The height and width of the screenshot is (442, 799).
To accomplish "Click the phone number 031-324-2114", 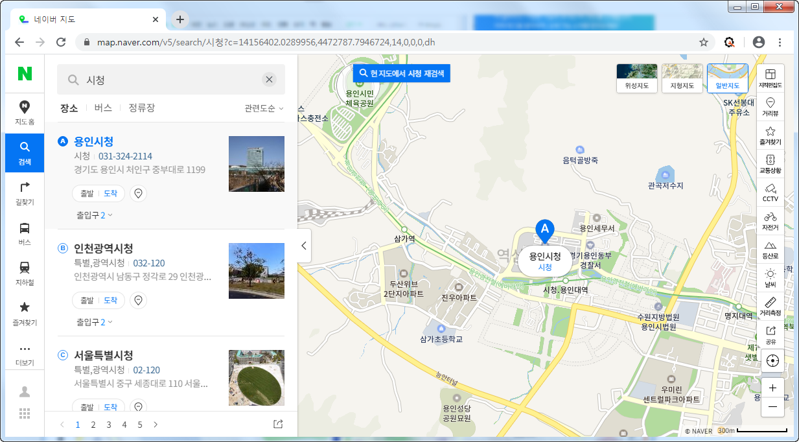I will point(125,156).
